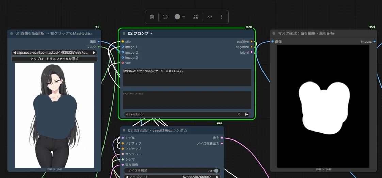The image size is (382, 178).
Task: Click the マスク output port on node 01
Action: (x=99, y=47)
